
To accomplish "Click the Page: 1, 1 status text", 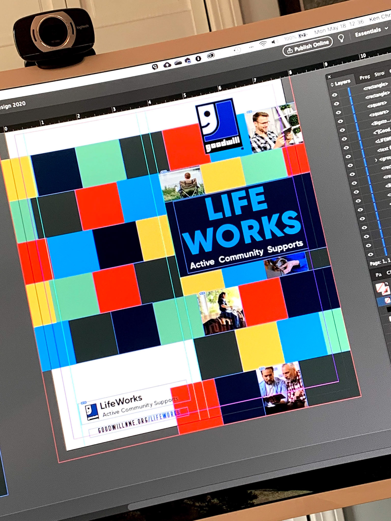I will pyautogui.click(x=380, y=262).
